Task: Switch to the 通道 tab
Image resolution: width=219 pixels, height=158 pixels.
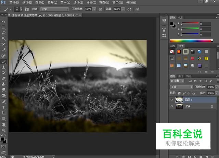Action: tap(181, 76)
